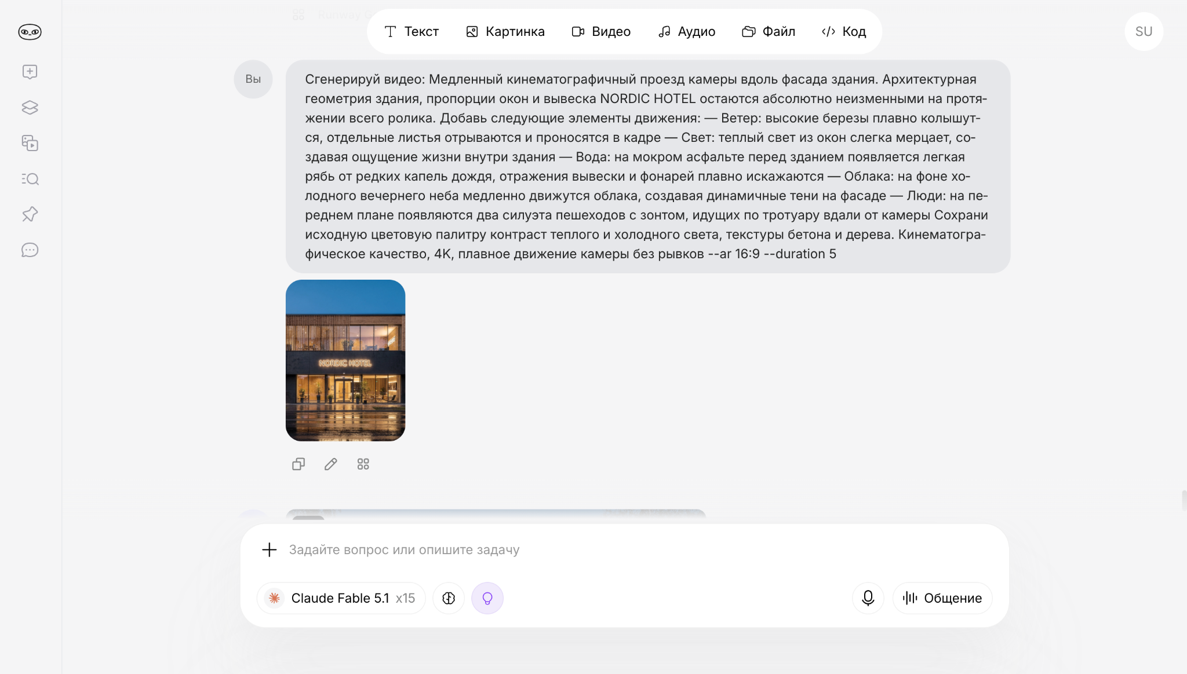Click the Общение voice chat button

coord(942,598)
